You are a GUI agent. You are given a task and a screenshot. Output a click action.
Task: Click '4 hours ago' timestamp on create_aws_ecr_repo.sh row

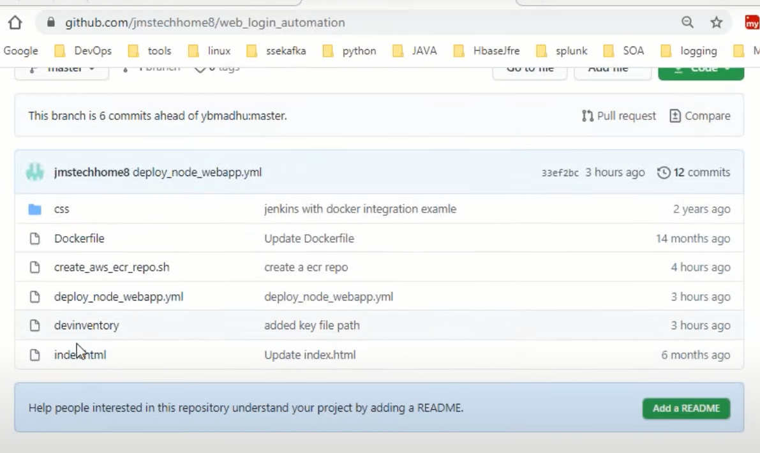(701, 267)
